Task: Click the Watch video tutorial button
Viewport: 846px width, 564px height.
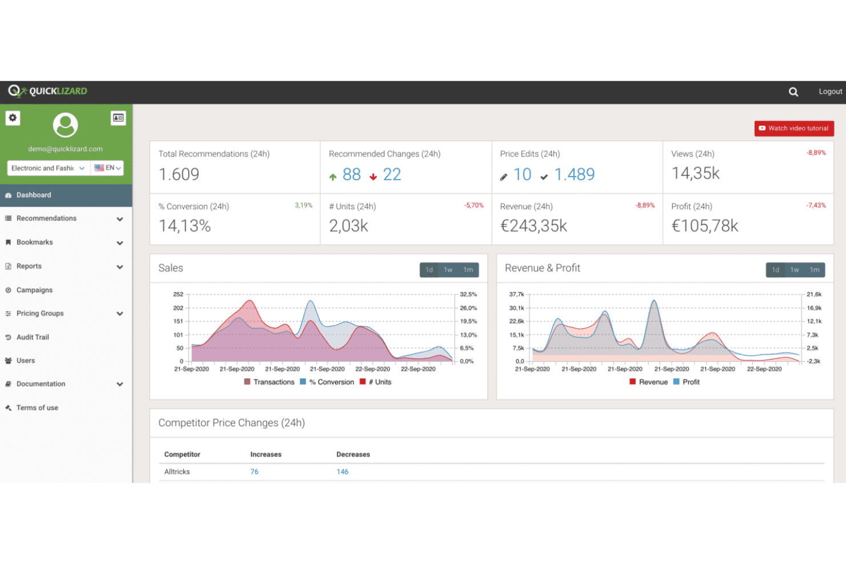Action: [x=793, y=129]
